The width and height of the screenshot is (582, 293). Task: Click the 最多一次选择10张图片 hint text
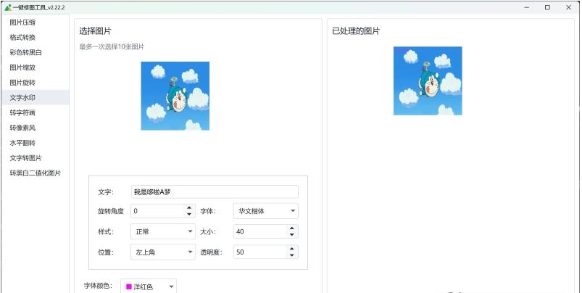tap(112, 47)
